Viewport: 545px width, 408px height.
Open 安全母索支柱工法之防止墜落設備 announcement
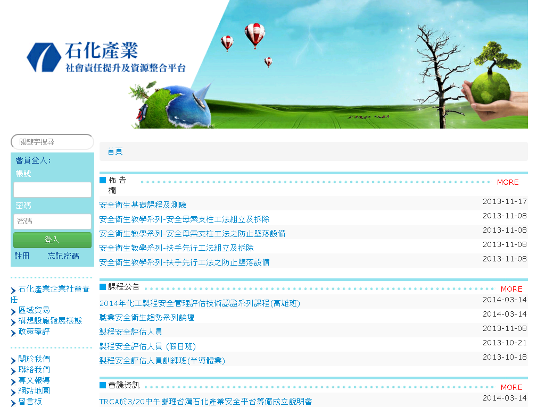[x=192, y=234]
